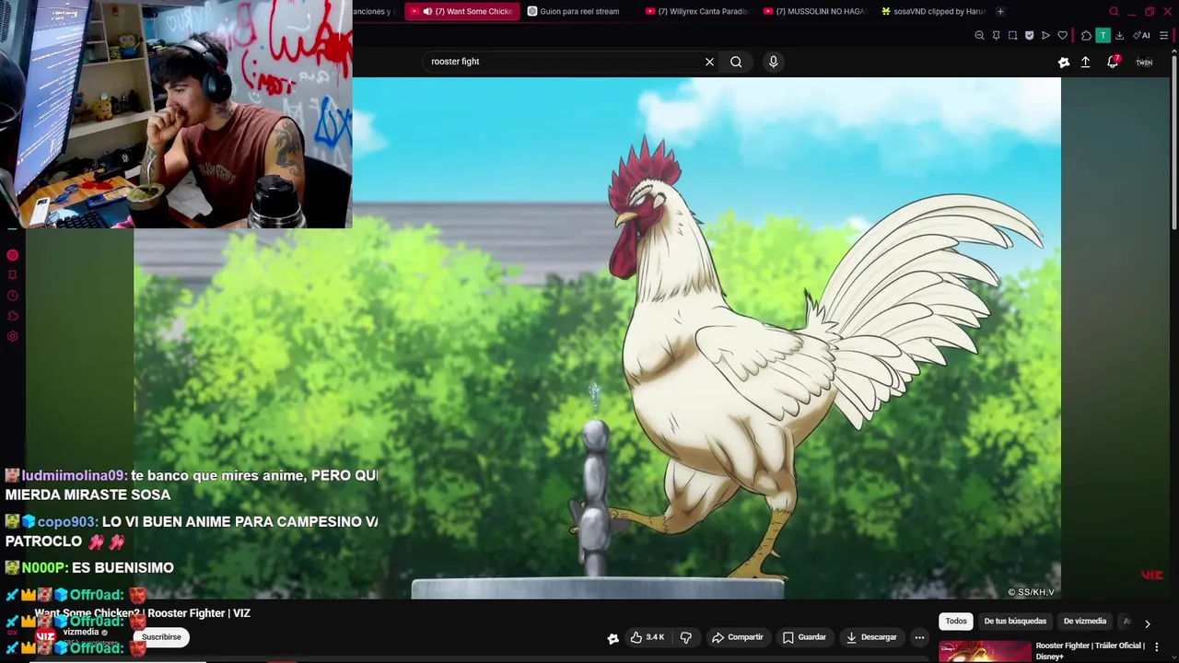Open sidebar settings gear icon

(x=13, y=336)
